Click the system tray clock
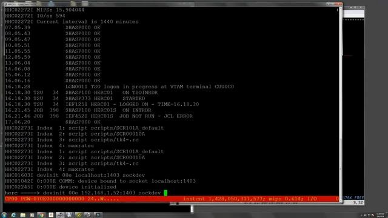The height and width of the screenshot is (218, 388). click(380, 215)
